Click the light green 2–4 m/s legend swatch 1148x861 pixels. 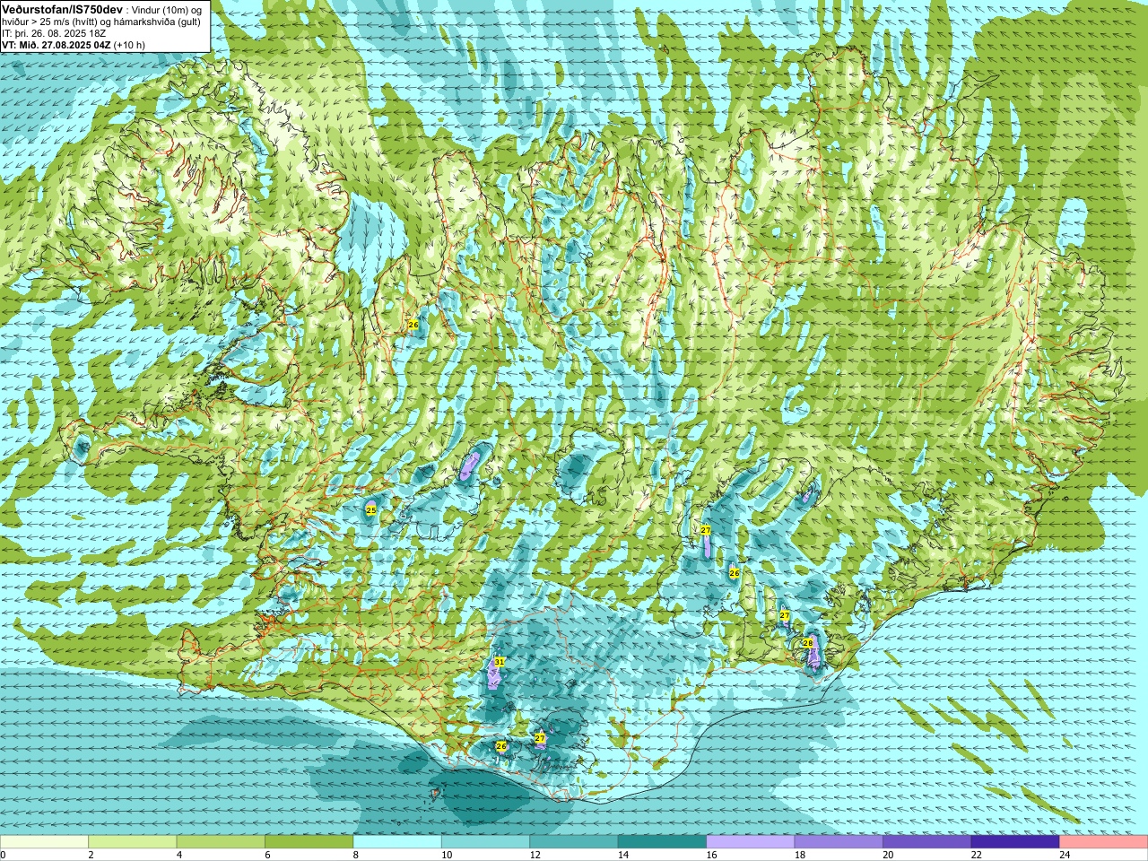pyautogui.click(x=132, y=842)
